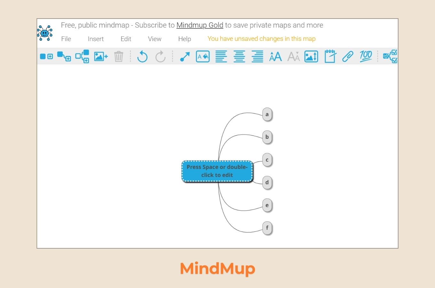Open the Edit menu
This screenshot has width=435, height=288.
126,39
